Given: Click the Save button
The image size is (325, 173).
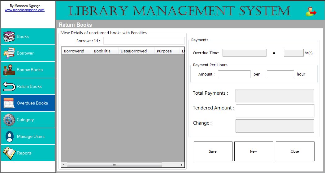Looking at the screenshot, I should (x=213, y=151).
